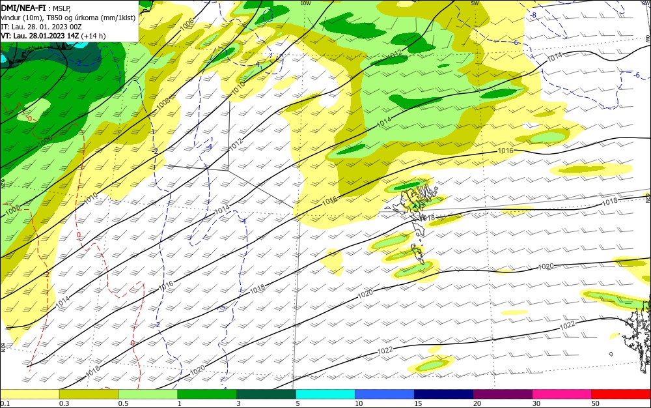Image resolution: width=651 pixels, height=408 pixels.
Task: Choose the navy 15–20 legend swatch
Action: (444, 394)
